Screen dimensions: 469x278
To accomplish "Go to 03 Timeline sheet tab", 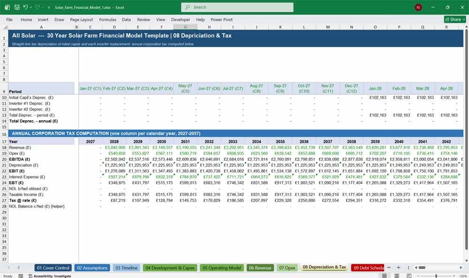I will (127, 268).
